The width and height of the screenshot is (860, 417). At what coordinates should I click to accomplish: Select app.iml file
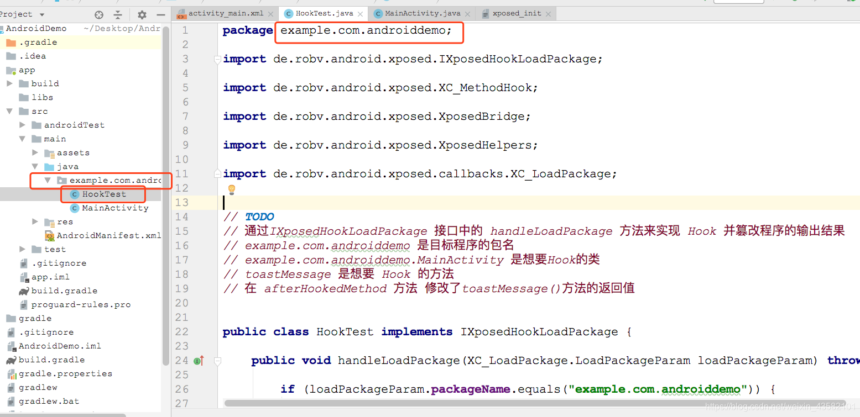click(44, 277)
